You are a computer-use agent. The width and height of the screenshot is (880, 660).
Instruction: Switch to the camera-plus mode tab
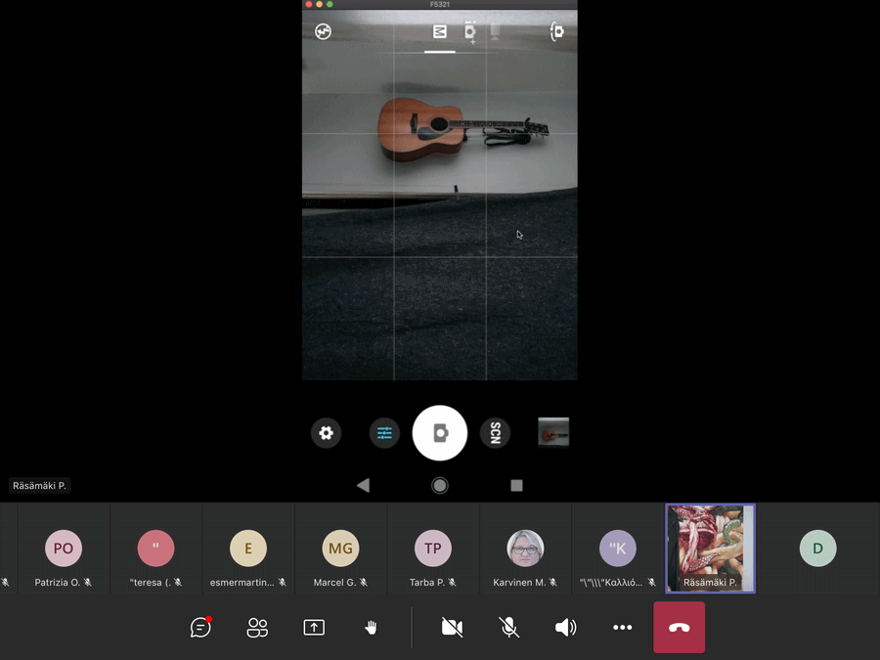click(x=470, y=32)
